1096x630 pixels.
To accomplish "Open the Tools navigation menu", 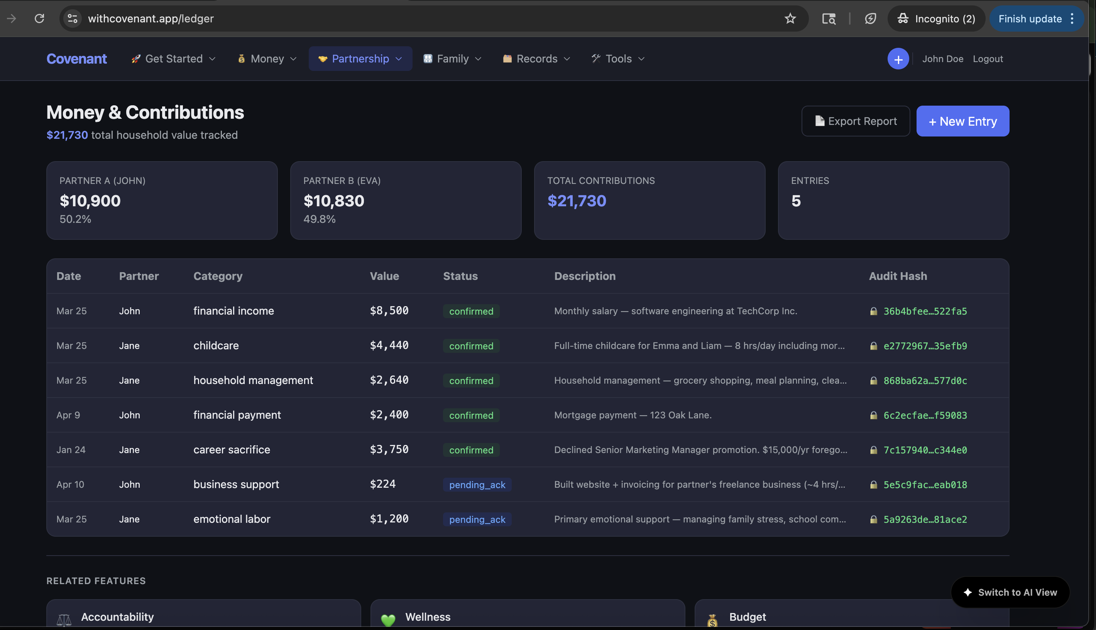I will 618,59.
